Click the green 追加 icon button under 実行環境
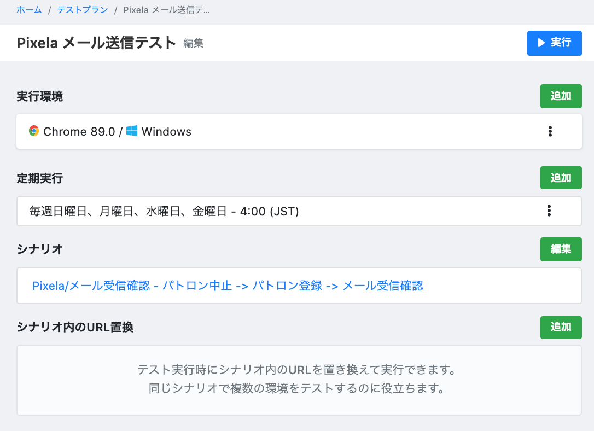 [561, 96]
